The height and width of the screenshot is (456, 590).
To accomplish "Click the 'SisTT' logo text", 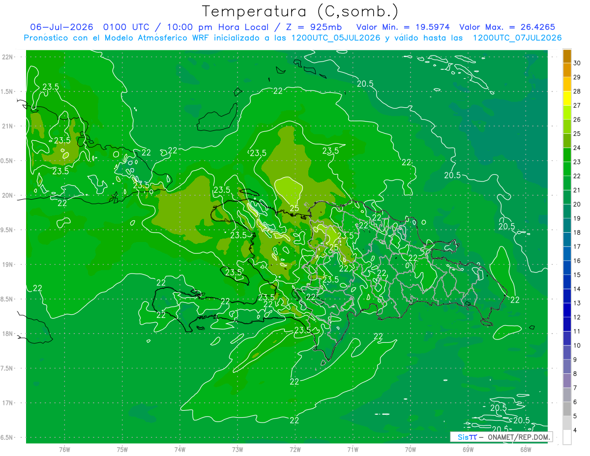I will click(467, 437).
